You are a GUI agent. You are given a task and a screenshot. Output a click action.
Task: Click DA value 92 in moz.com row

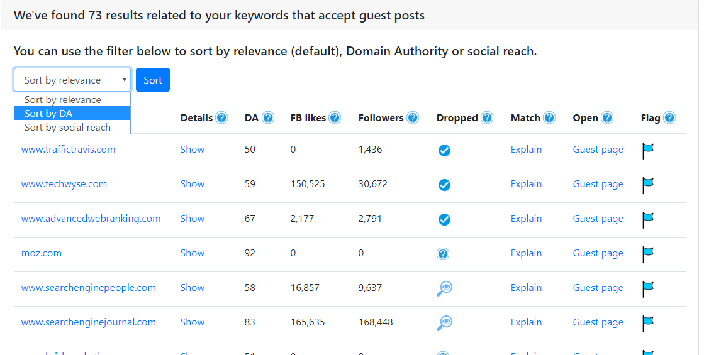(250, 253)
